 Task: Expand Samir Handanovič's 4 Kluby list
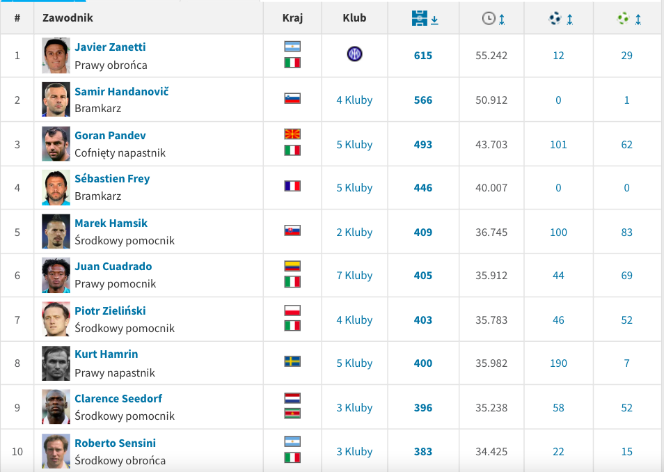(354, 100)
